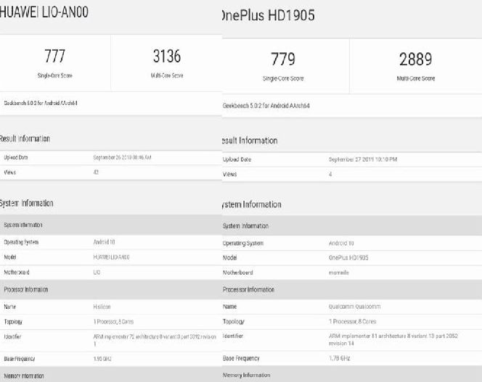This screenshot has height=382, width=482.
Task: Click Operating System label in Huawei panel
Action: point(21,242)
